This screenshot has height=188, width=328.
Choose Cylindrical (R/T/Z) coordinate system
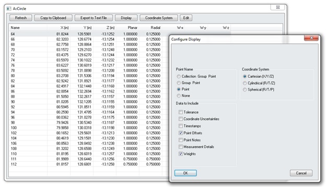(244, 83)
